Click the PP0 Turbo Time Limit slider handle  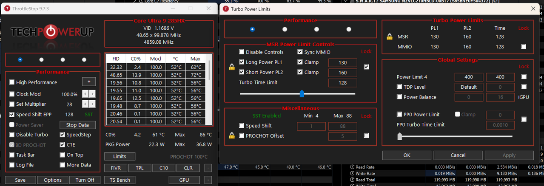point(399,136)
